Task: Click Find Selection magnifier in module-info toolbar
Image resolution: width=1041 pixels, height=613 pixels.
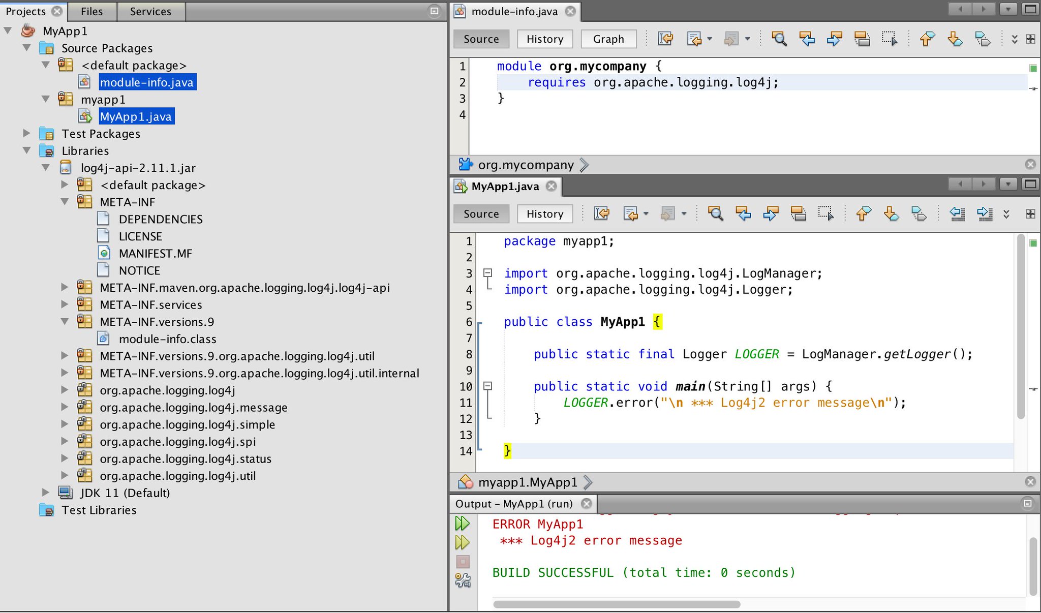Action: (x=779, y=39)
